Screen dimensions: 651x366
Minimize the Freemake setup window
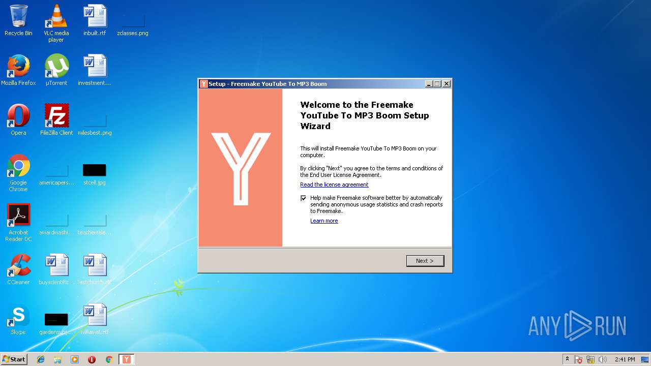coord(429,84)
